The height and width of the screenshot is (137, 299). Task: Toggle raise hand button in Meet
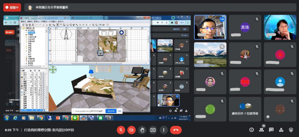point(142,130)
